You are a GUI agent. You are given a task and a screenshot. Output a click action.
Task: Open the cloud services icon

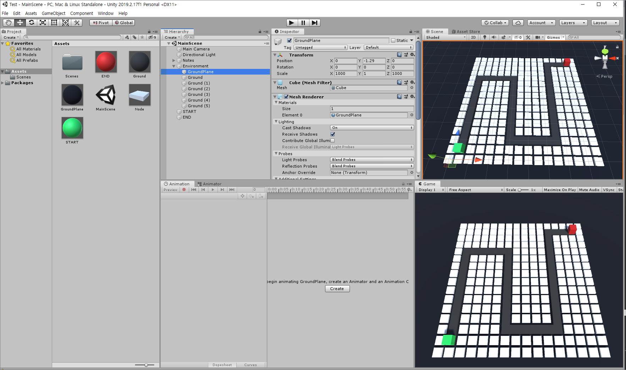coord(518,23)
